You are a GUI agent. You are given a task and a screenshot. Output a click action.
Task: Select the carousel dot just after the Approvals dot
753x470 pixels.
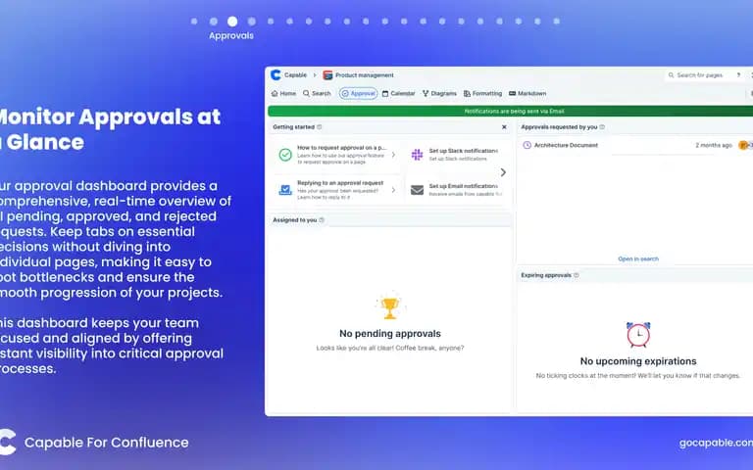(x=252, y=22)
